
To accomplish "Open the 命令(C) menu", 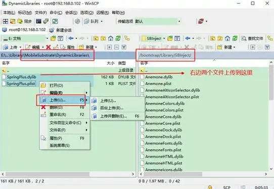I will pos(56,13).
